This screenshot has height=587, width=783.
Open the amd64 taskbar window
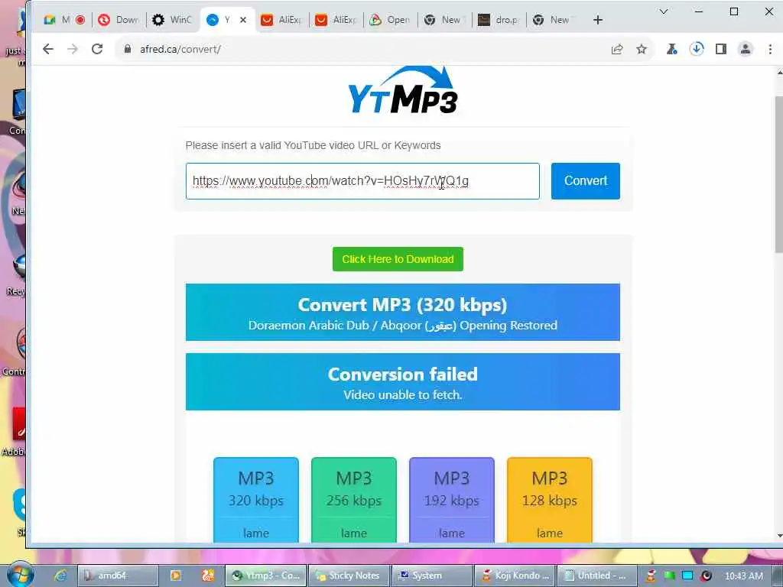[119, 576]
